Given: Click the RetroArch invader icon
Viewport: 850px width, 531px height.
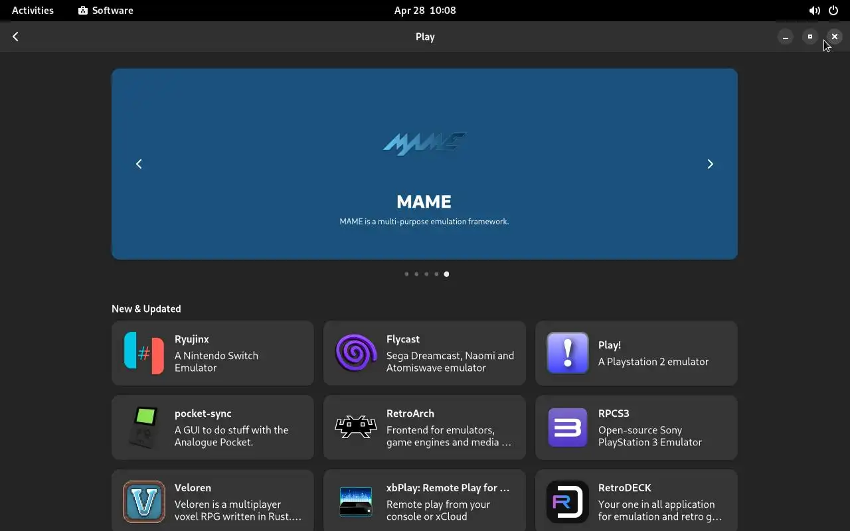Looking at the screenshot, I should pyautogui.click(x=356, y=427).
